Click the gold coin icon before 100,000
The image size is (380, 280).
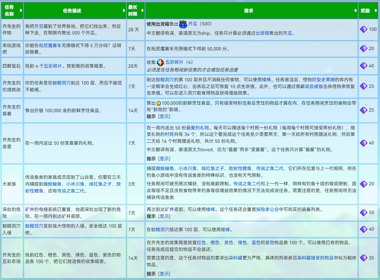pos(159,103)
